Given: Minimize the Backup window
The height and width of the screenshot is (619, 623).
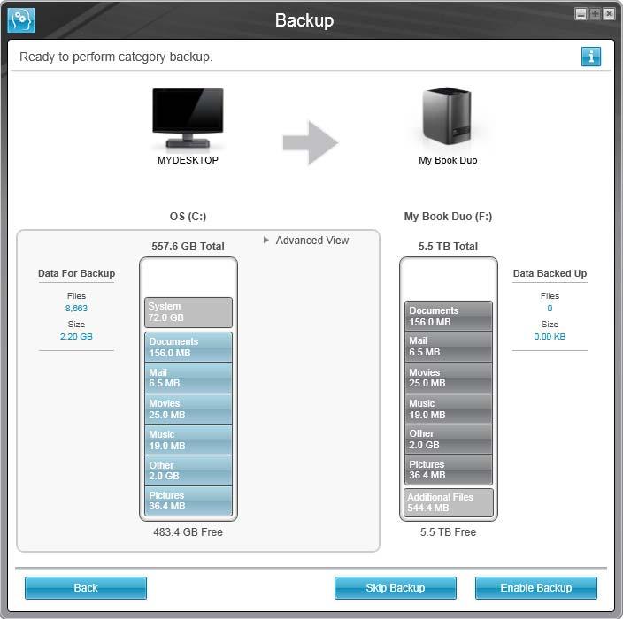Looking at the screenshot, I should click(581, 14).
